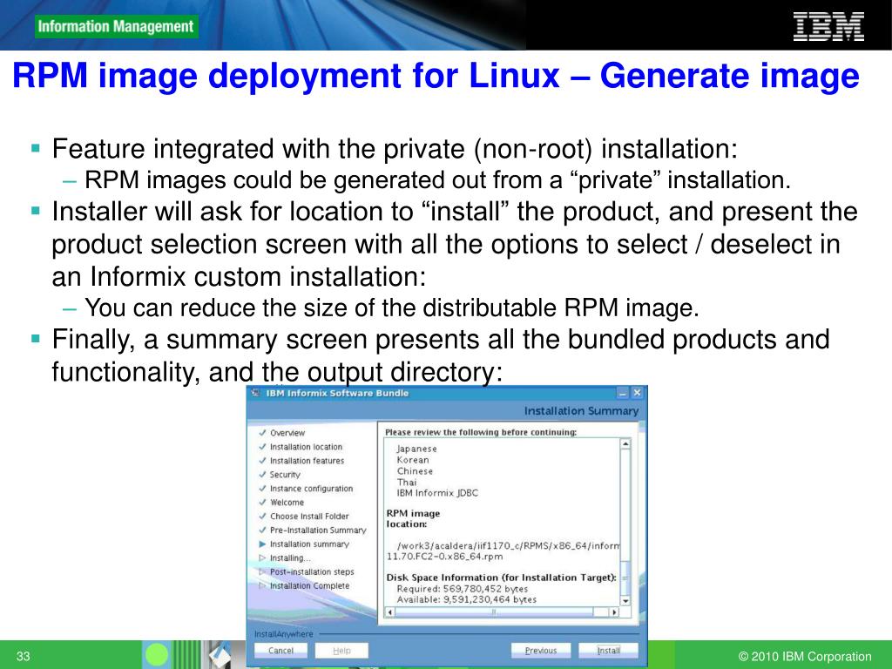The image size is (892, 669).
Task: Select the Installation summary step
Action: 309,544
